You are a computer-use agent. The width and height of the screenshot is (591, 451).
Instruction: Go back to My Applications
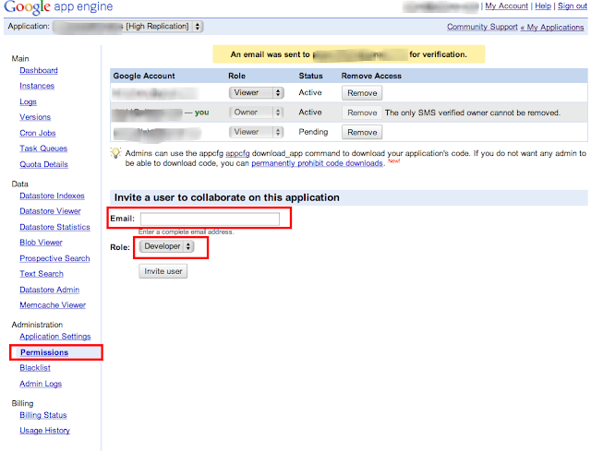[552, 27]
